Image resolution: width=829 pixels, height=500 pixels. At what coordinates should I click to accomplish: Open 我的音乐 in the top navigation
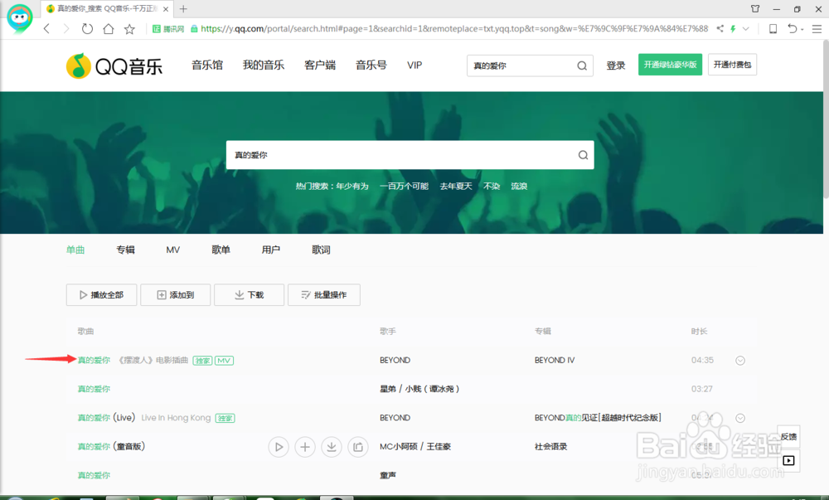tap(264, 65)
